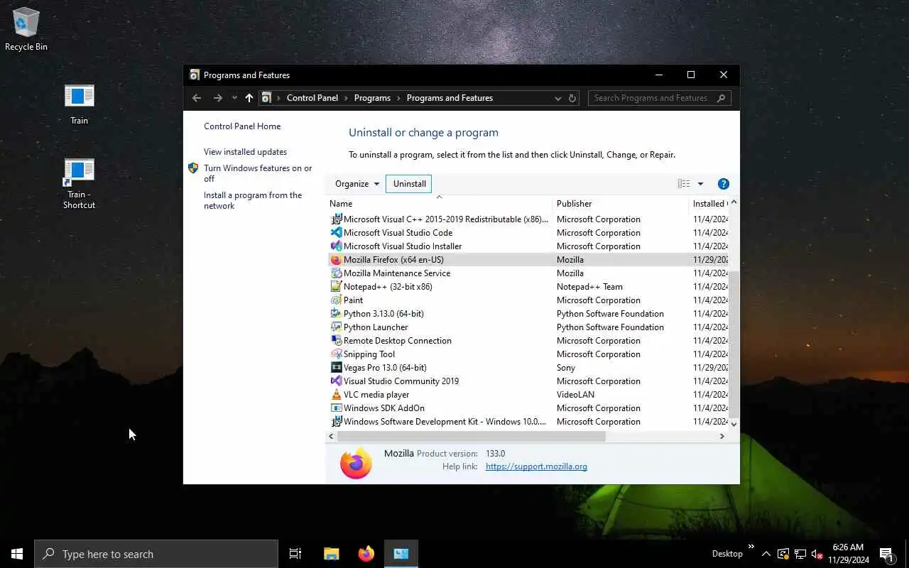Click the VLC media player cone icon
This screenshot has width=909, height=568.
[337, 395]
